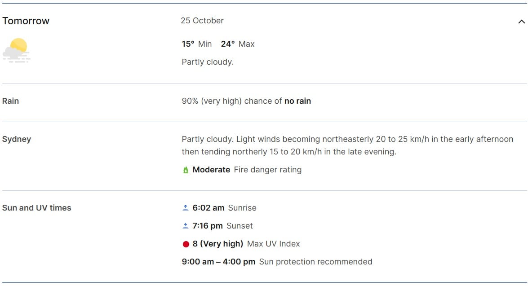This screenshot has height=286, width=528.
Task: Click the Sydney wind forecast paragraph
Action: [347, 145]
